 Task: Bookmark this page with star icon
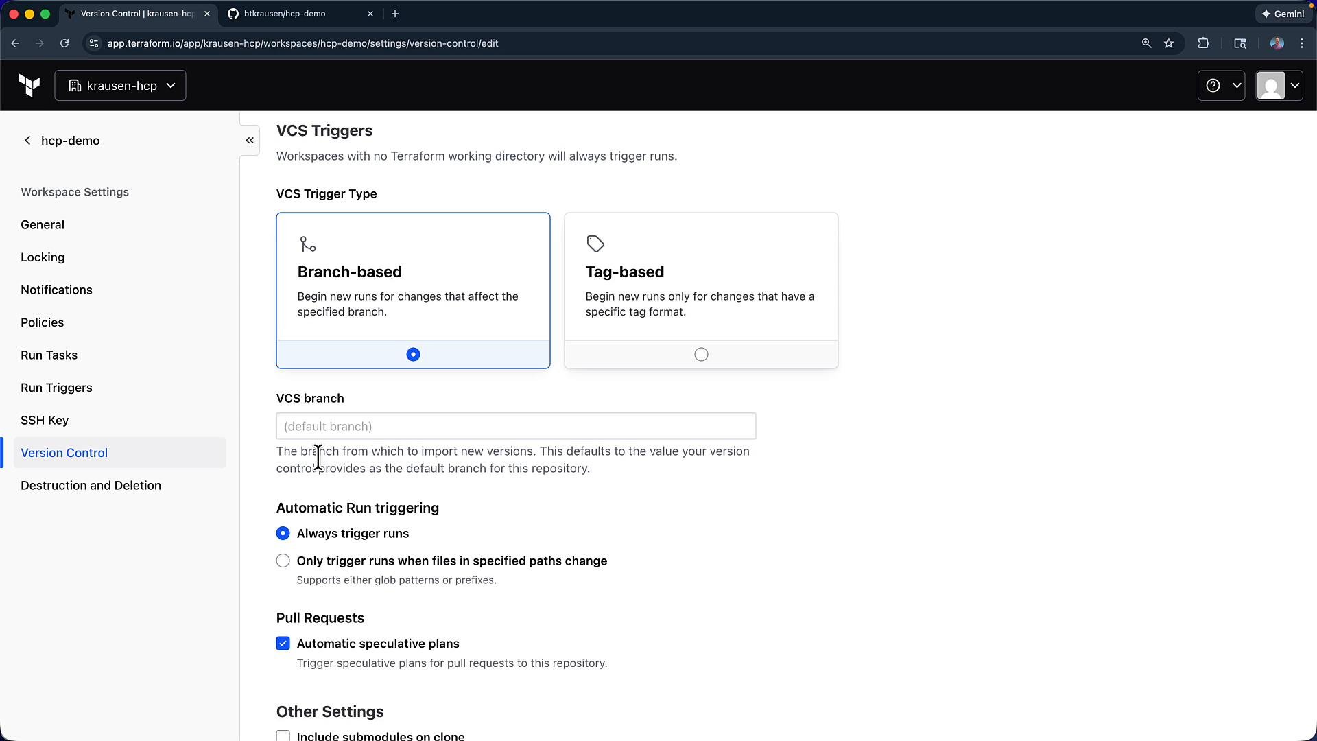tap(1169, 43)
